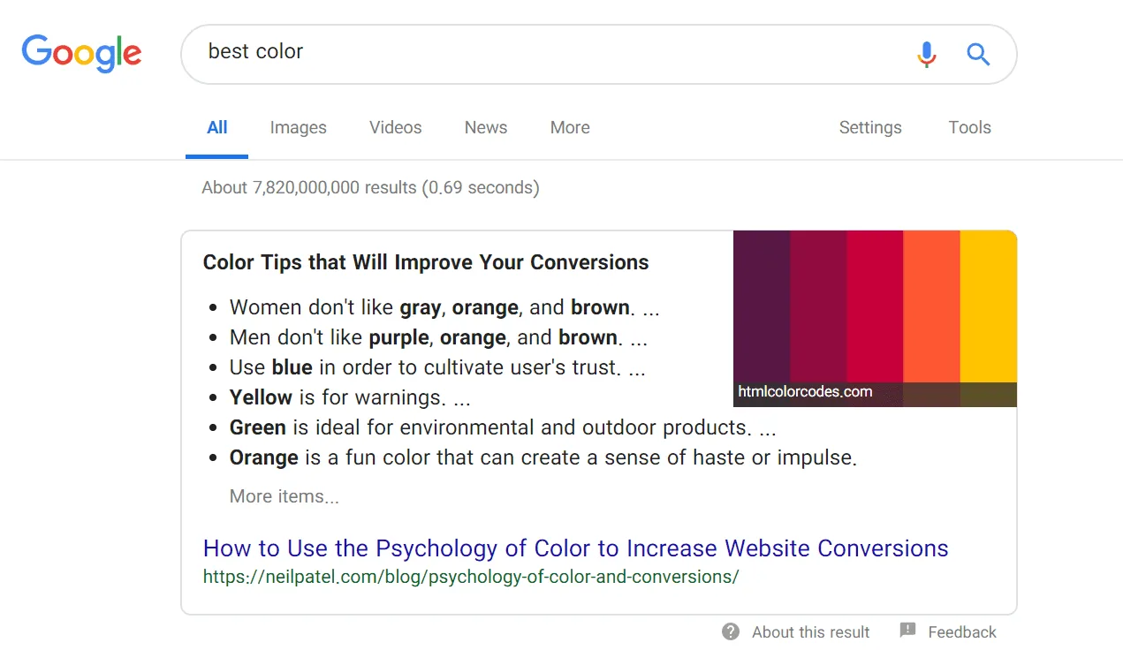This screenshot has width=1123, height=665.
Task: Click the 'About this result' link
Action: 810,632
